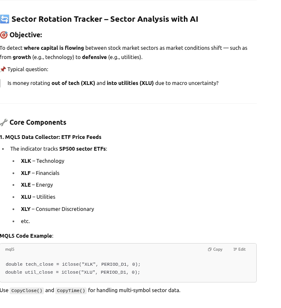The width and height of the screenshot is (281, 308).
Task: Click the Sector Rotation Tracker heading
Action: click(105, 19)
